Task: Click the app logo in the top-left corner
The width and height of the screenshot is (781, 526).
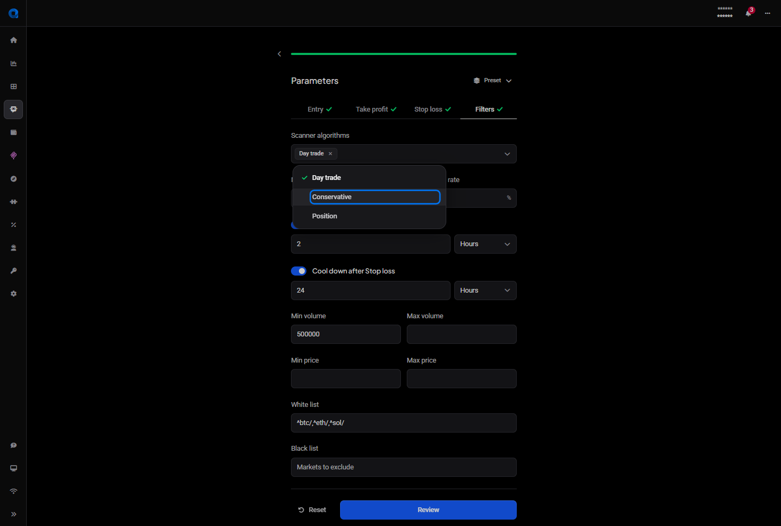Action: [13, 13]
